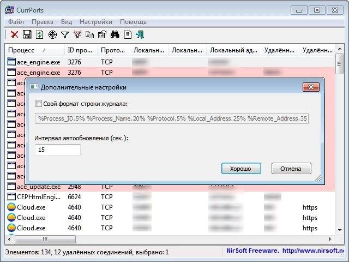Click the exit door toolbar icon

140,34
